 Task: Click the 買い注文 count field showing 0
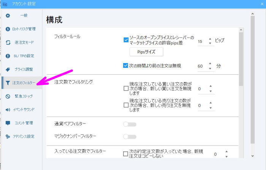coord(203,89)
